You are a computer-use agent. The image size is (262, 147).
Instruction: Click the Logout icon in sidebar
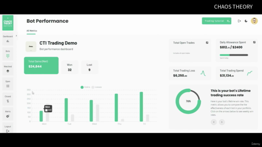point(8,131)
